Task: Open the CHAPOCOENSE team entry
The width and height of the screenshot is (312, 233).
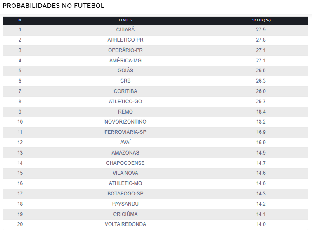Action: point(125,163)
